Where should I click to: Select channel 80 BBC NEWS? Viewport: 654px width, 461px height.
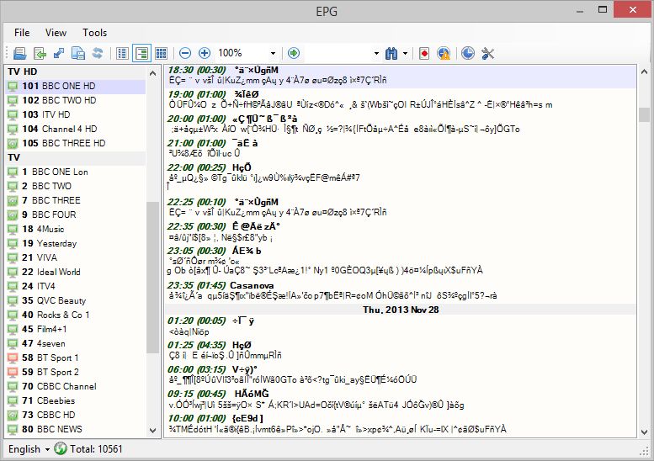[x=59, y=429]
